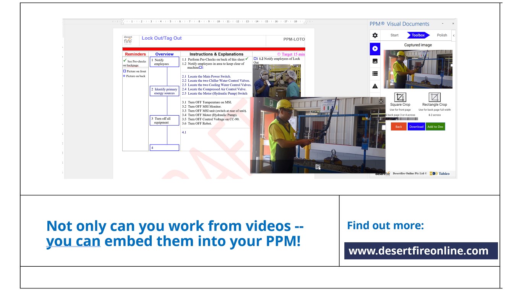522x293 pixels.
Task: Switch to the Toolbox tab
Action: pyautogui.click(x=418, y=35)
